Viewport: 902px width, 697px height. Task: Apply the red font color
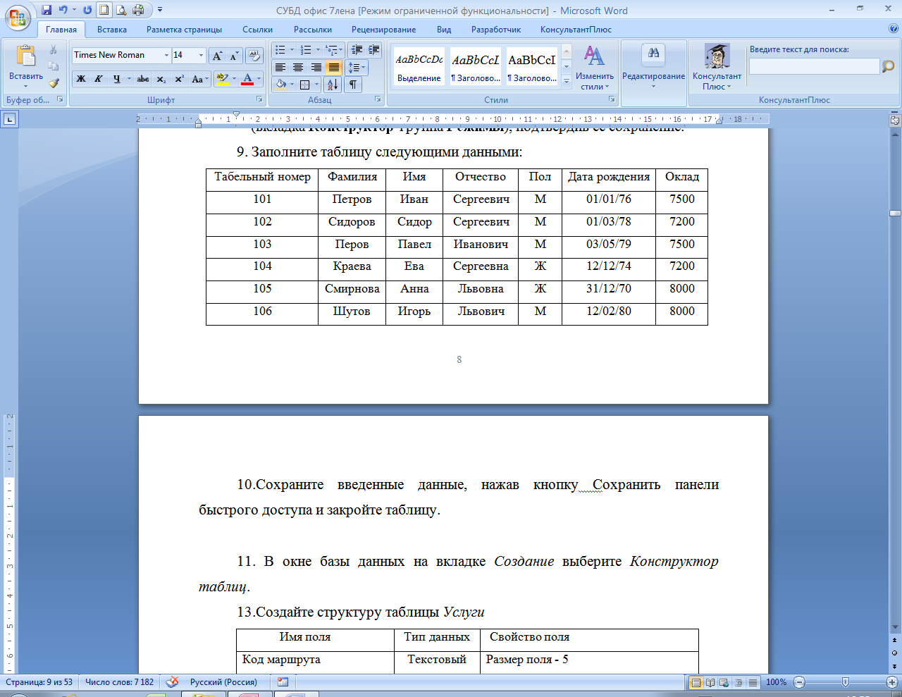pyautogui.click(x=247, y=79)
